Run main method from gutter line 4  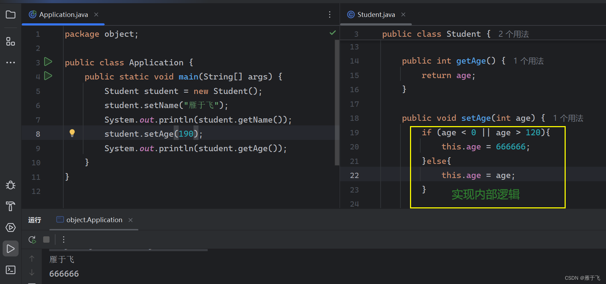(48, 76)
